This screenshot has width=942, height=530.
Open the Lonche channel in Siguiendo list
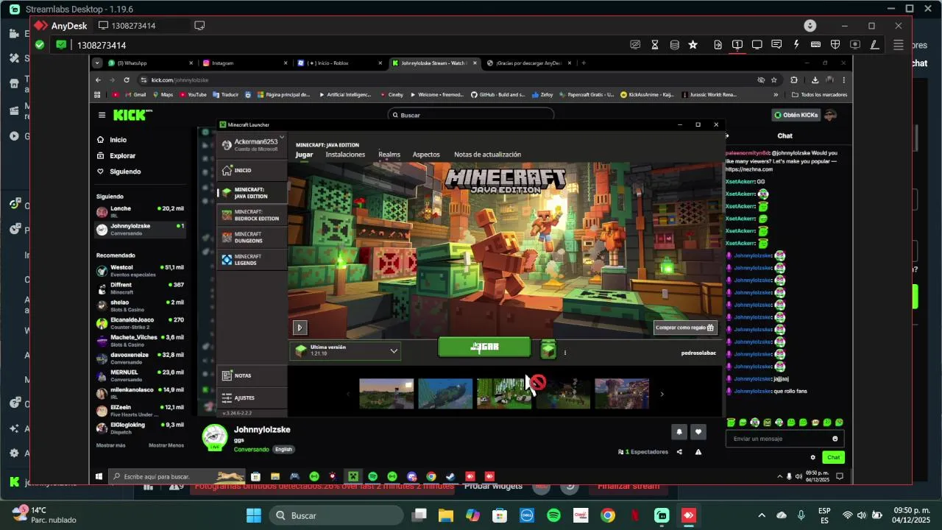point(140,212)
